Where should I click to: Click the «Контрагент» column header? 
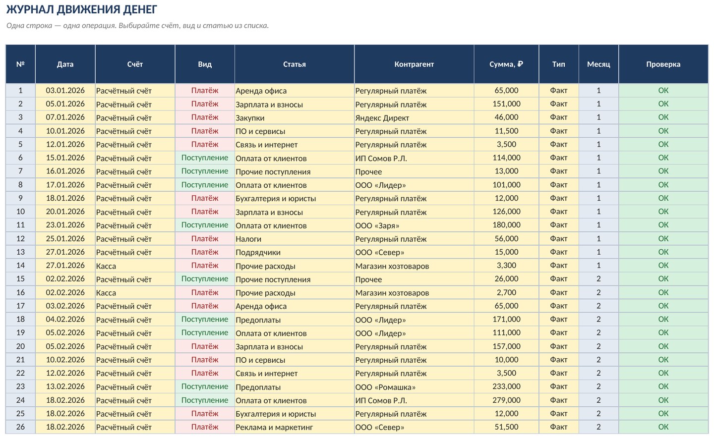click(414, 64)
